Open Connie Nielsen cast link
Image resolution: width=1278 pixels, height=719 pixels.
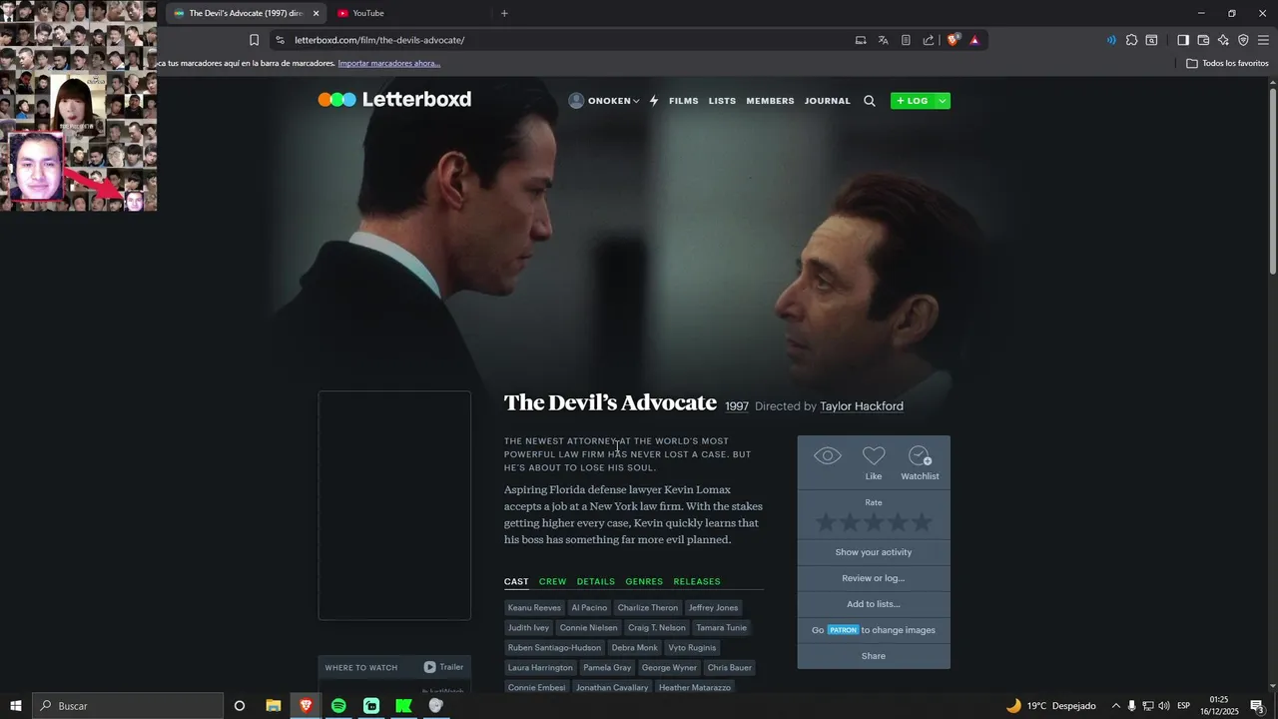pos(588,627)
